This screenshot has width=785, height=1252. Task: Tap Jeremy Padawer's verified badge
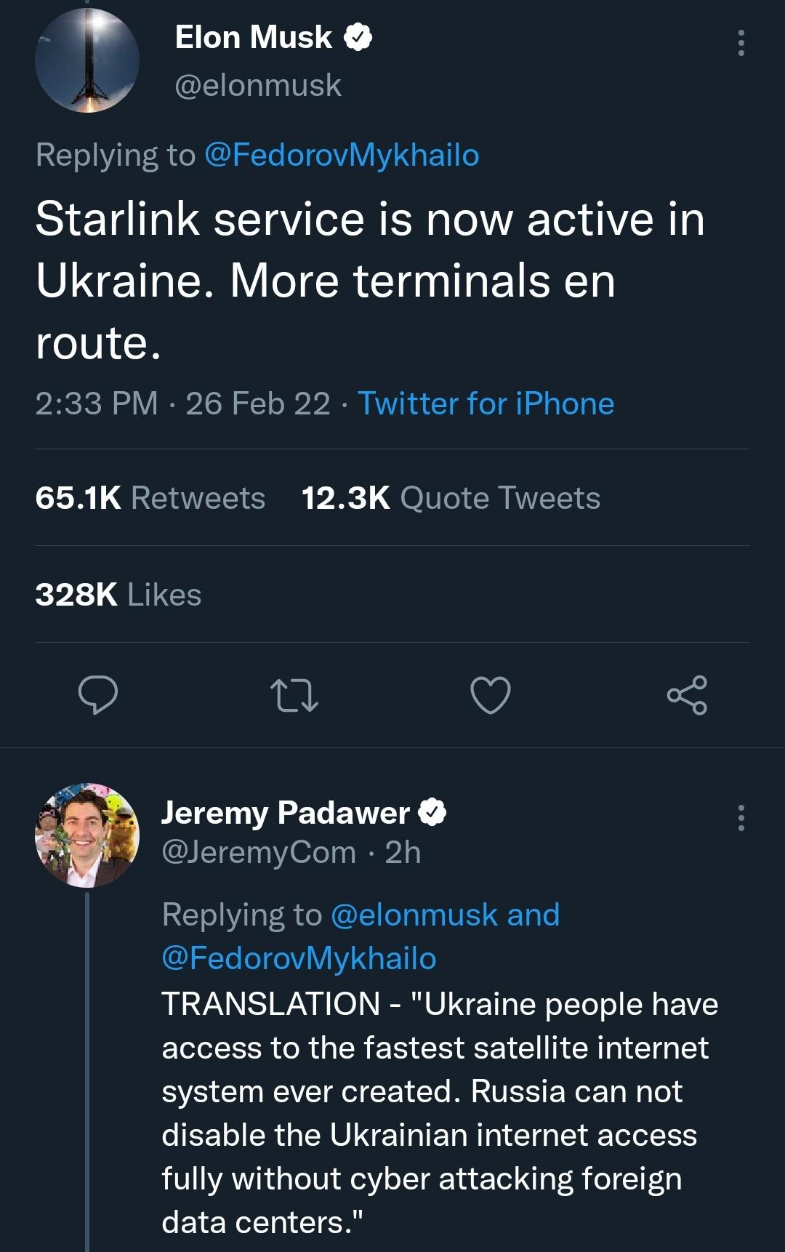432,812
